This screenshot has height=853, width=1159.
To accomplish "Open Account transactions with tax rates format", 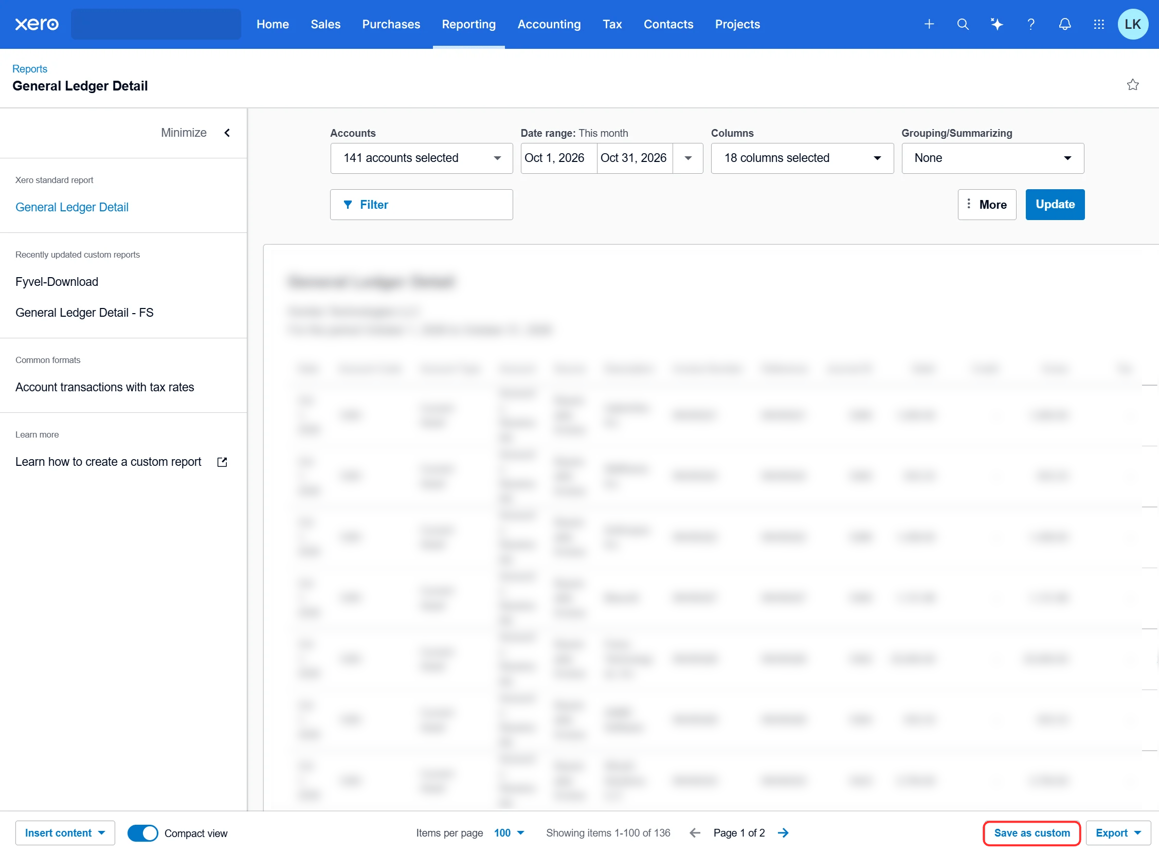I will pos(104,387).
